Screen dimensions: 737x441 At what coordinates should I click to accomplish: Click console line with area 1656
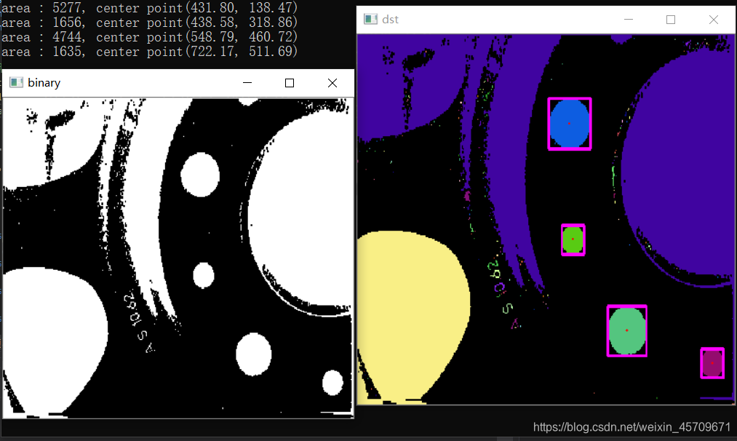tap(149, 22)
